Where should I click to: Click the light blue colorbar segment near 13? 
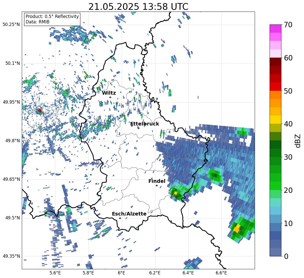tap(275, 211)
